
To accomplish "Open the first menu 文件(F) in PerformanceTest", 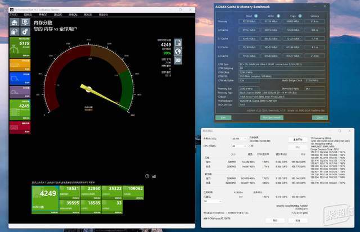I will point(13,15).
